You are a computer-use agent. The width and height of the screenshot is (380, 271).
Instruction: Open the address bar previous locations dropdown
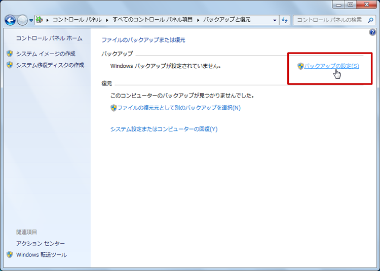point(275,20)
